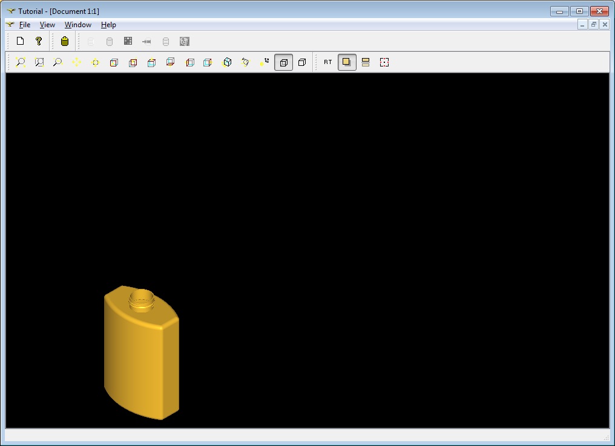
Task: Click the document's restore button in menu bar
Action: (x=593, y=25)
